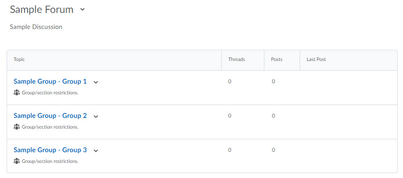Click the Sample Forum title heading
The height and width of the screenshot is (178, 403).
(42, 9)
